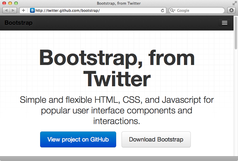Zoom the window with the green button

[16, 3]
